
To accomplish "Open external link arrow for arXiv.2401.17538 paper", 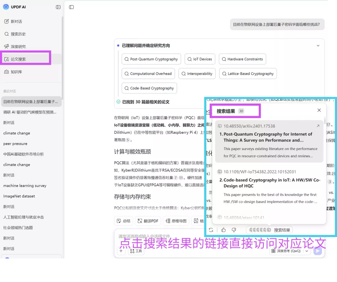I will (318, 126).
